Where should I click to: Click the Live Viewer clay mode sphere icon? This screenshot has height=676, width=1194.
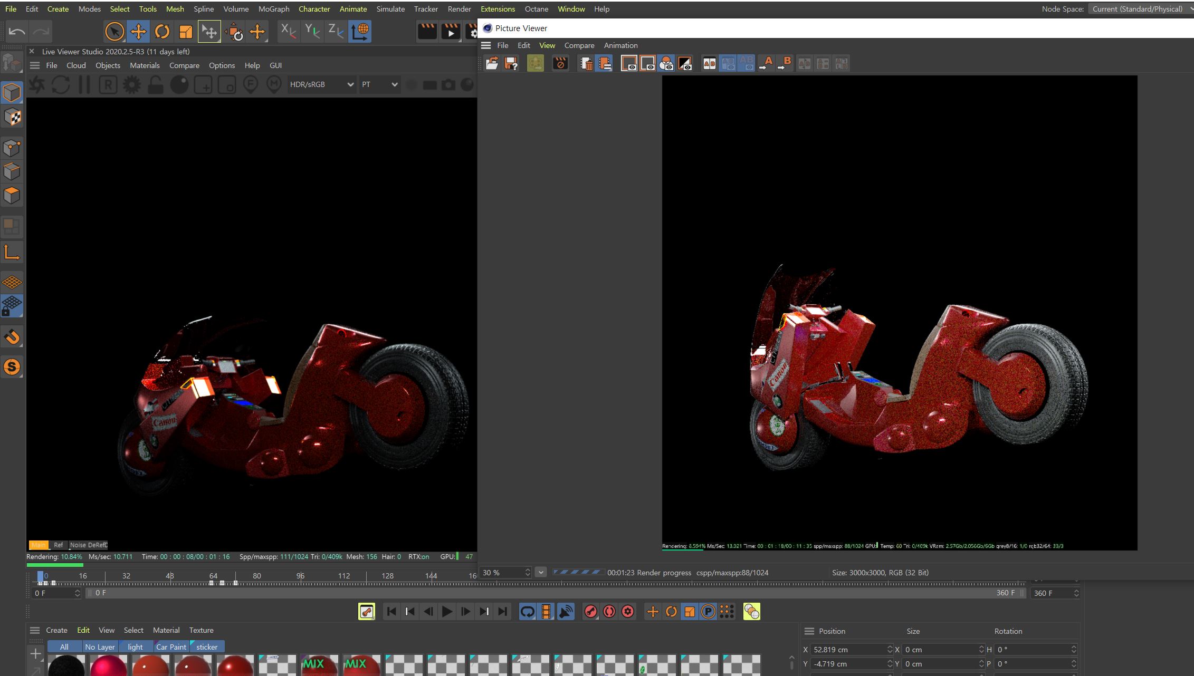(179, 84)
